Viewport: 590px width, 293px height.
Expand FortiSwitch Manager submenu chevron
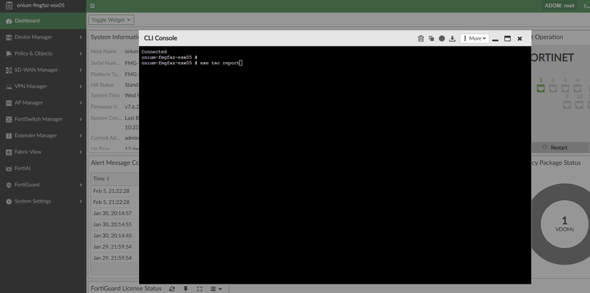pyautogui.click(x=81, y=119)
